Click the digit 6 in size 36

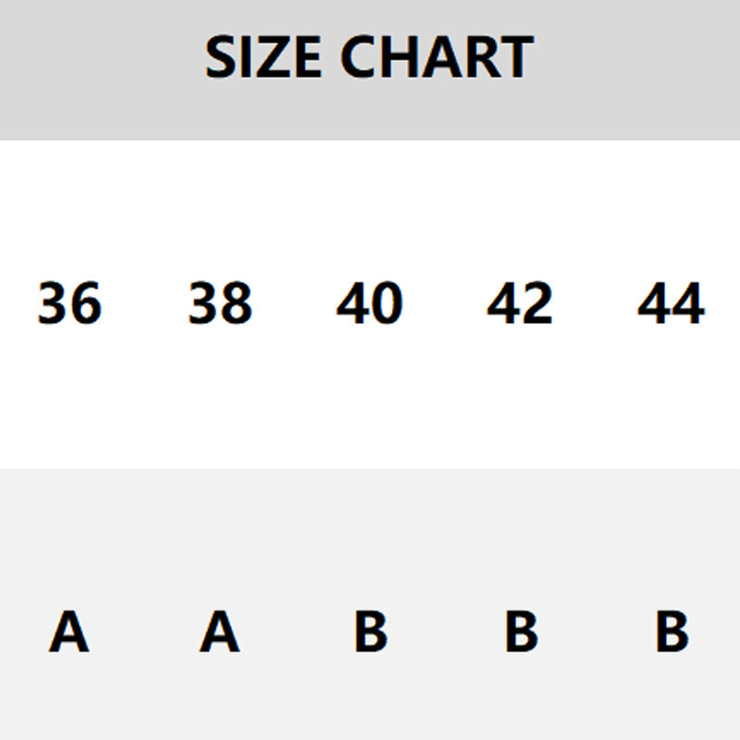85,303
